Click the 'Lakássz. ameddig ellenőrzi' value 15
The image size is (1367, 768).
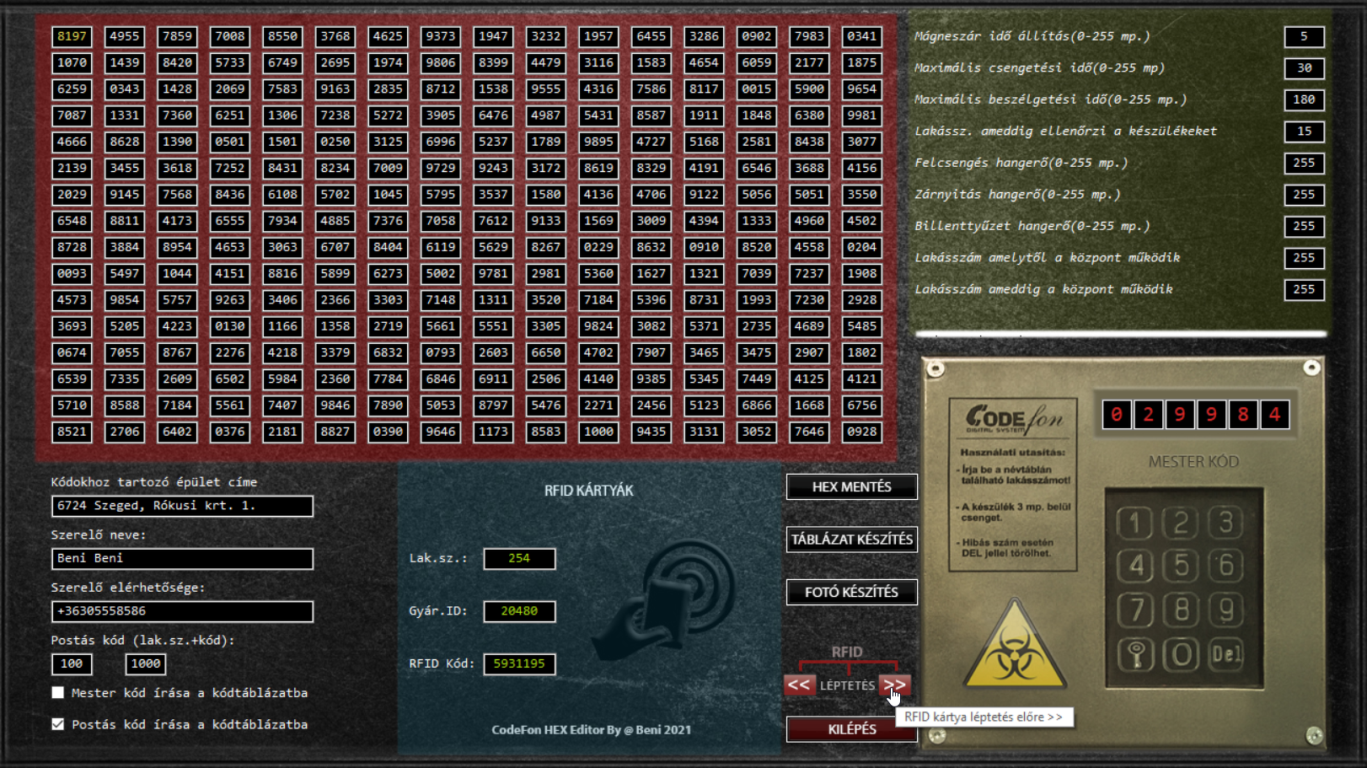(x=1304, y=132)
